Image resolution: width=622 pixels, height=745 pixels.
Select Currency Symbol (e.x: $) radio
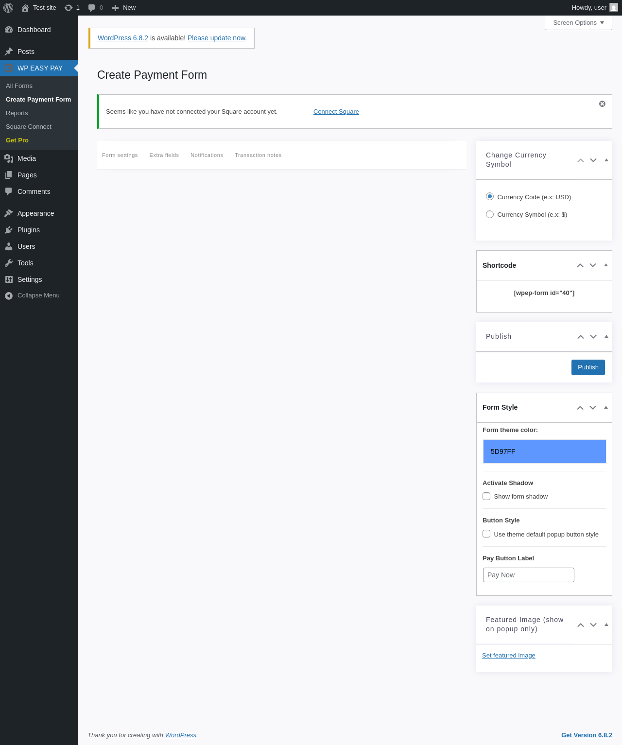(490, 214)
